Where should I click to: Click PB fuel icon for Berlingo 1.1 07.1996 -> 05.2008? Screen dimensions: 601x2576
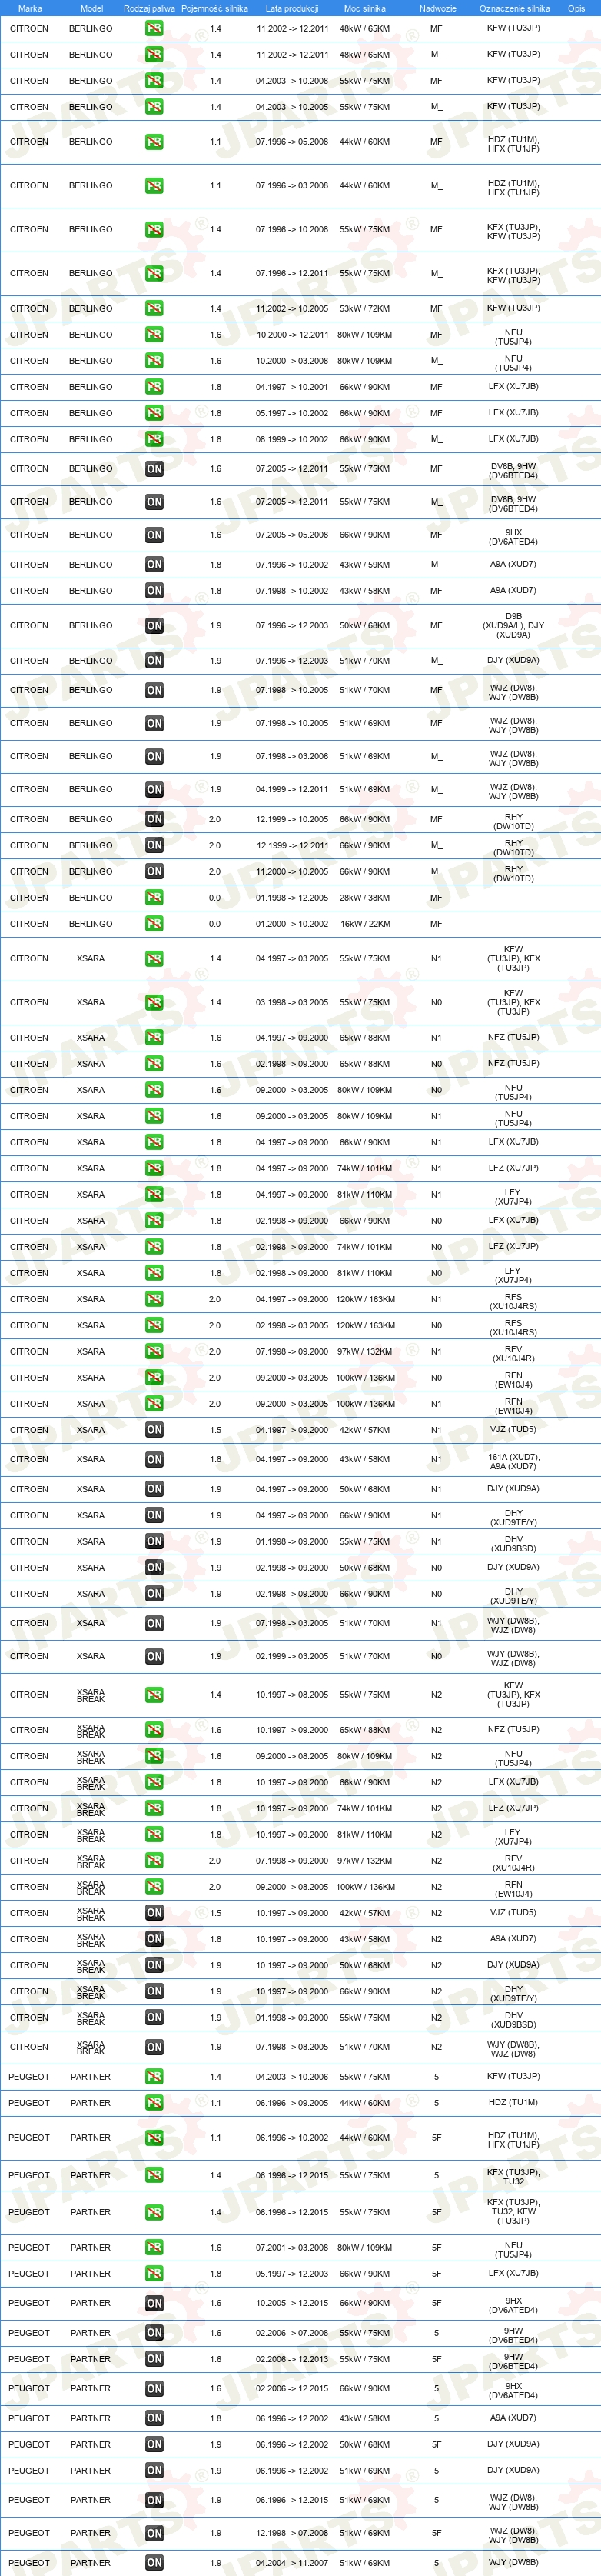pos(154,142)
